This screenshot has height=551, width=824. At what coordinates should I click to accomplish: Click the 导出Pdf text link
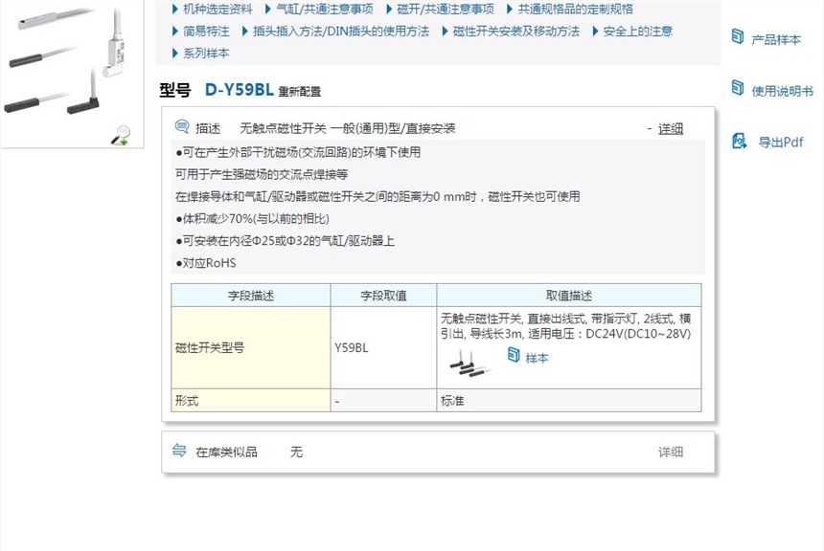[x=780, y=142]
